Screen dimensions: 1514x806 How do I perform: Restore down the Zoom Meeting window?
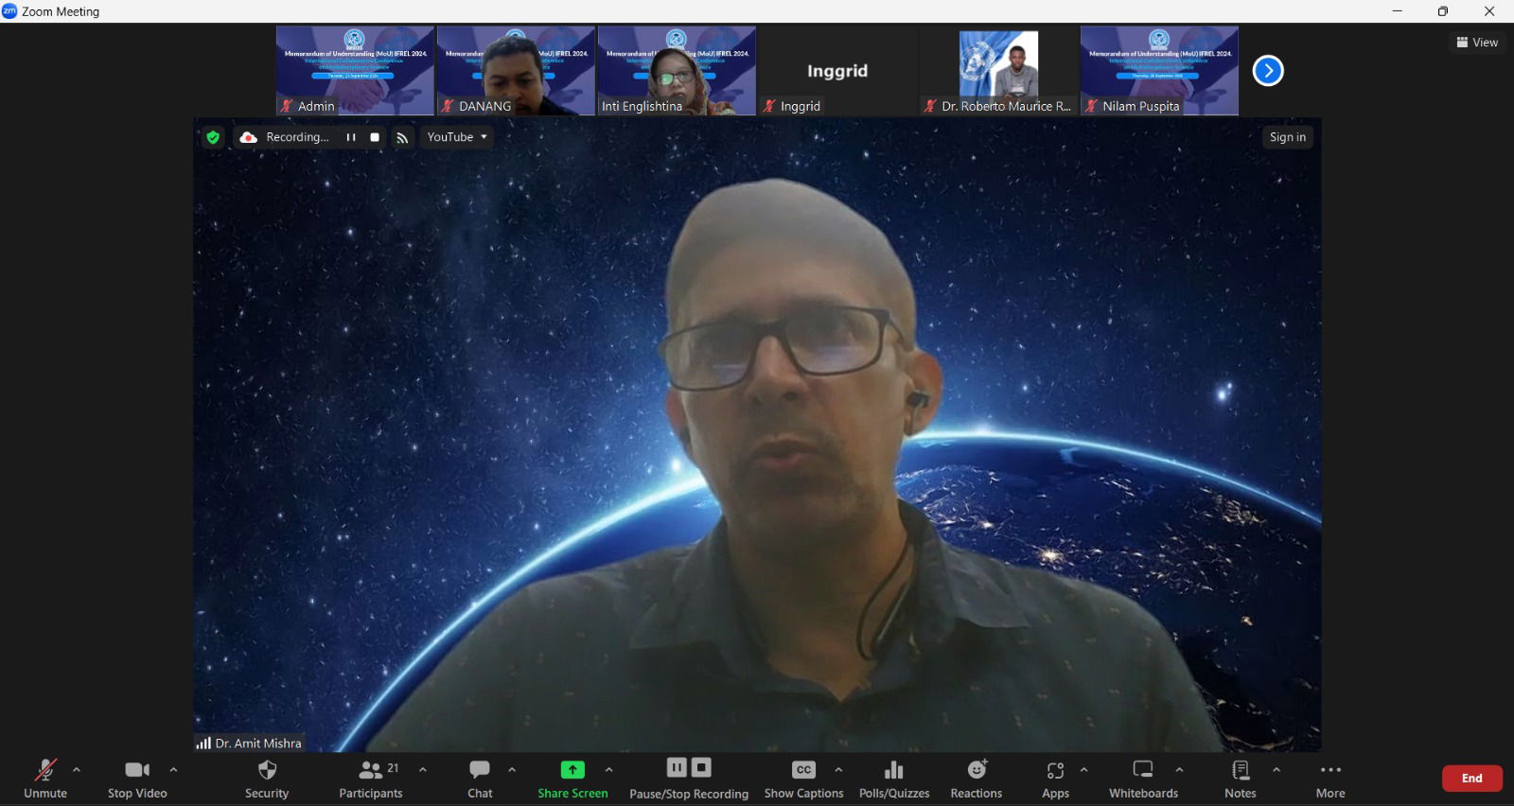1443,11
